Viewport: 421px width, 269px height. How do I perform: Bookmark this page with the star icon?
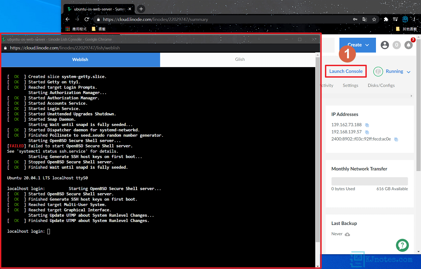pyautogui.click(x=374, y=19)
